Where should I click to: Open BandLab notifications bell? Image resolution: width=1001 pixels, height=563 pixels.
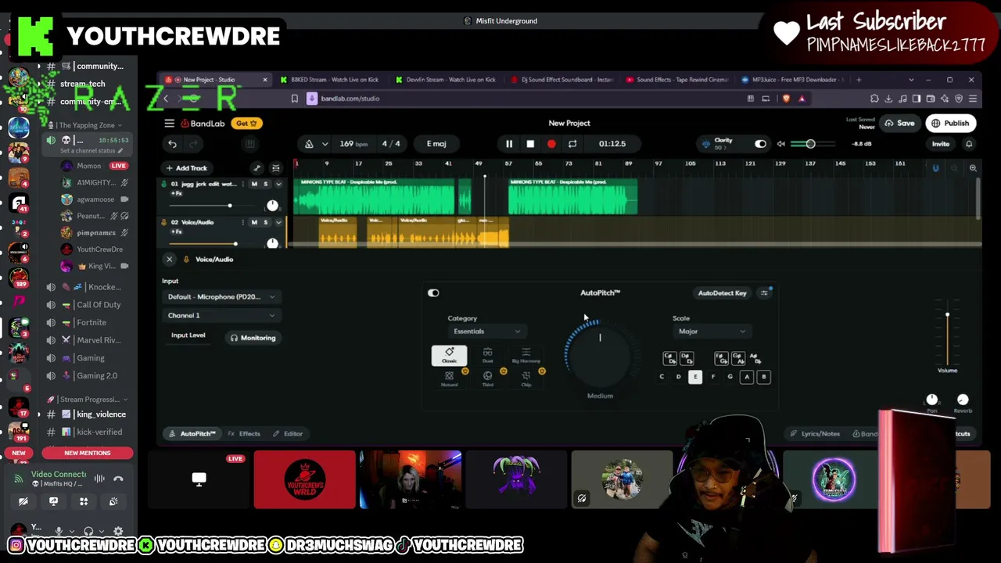tap(969, 144)
